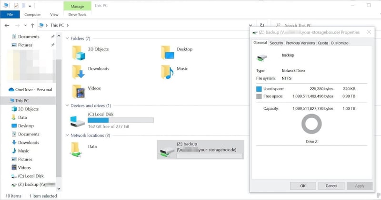Select the (C:) Local Disk drive icon

pos(78,120)
